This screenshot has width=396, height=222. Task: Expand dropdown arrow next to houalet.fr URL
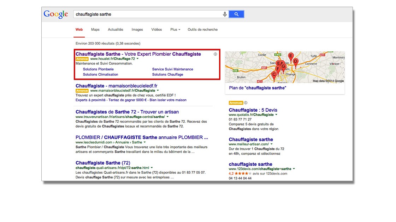pyautogui.click(x=138, y=59)
